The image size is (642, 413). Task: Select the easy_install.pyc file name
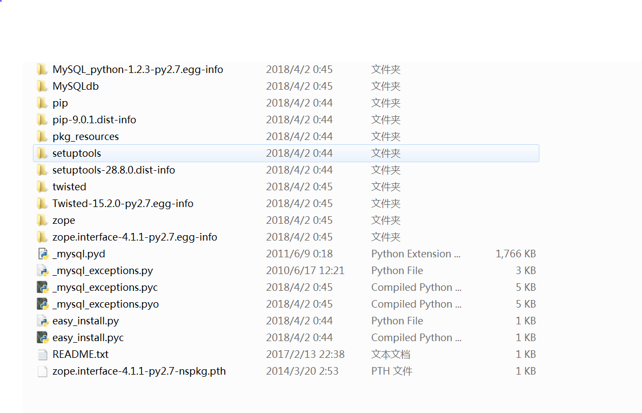click(88, 338)
